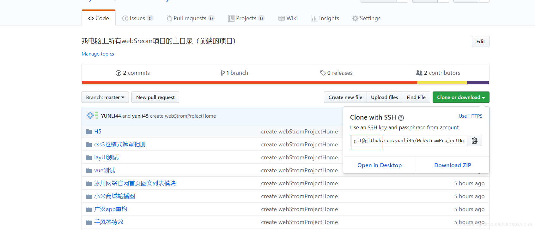Screen dimensions: 535x230
Task: Click the Projects board icon
Action: [231, 18]
